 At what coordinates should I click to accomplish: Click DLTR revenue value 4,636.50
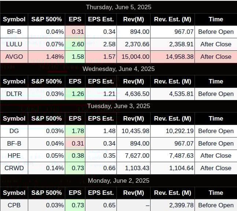coord(137,94)
